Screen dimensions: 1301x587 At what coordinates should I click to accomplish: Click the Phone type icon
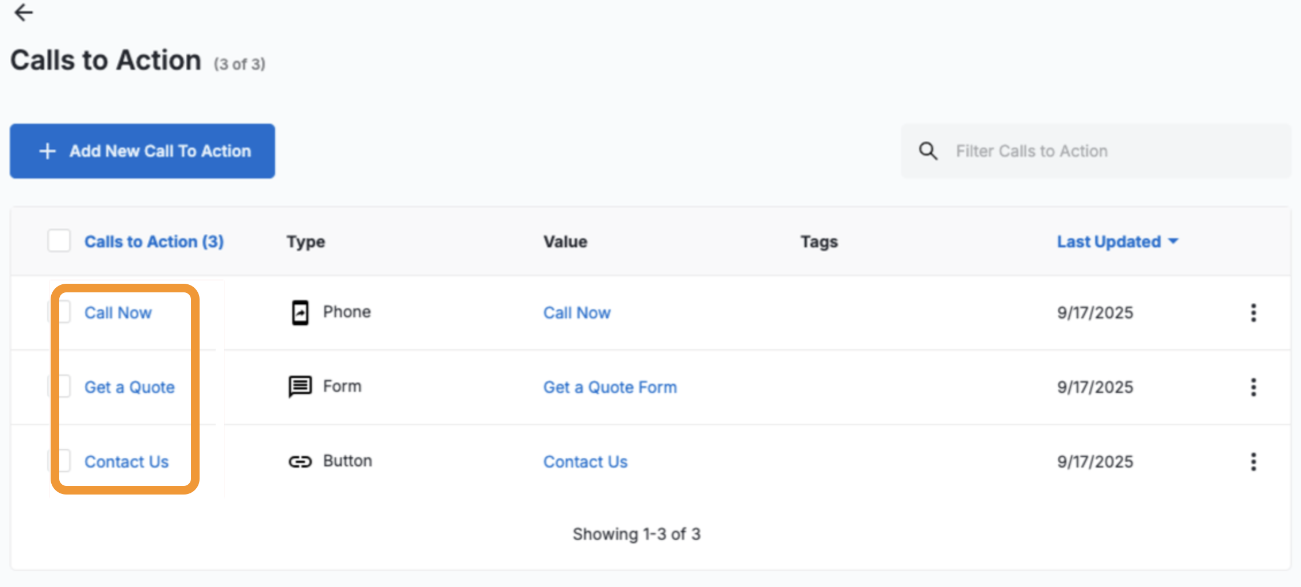[300, 312]
